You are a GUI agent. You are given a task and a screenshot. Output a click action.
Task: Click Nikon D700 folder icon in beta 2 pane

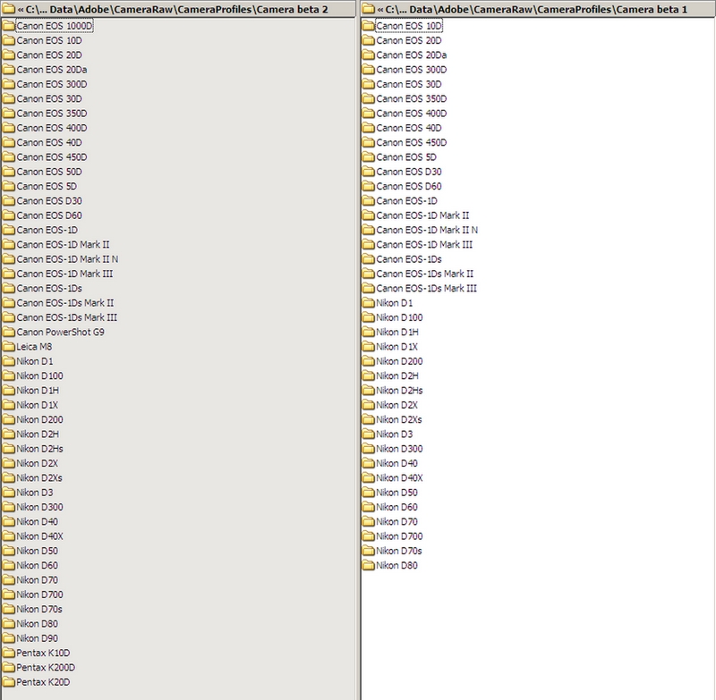[x=9, y=595]
